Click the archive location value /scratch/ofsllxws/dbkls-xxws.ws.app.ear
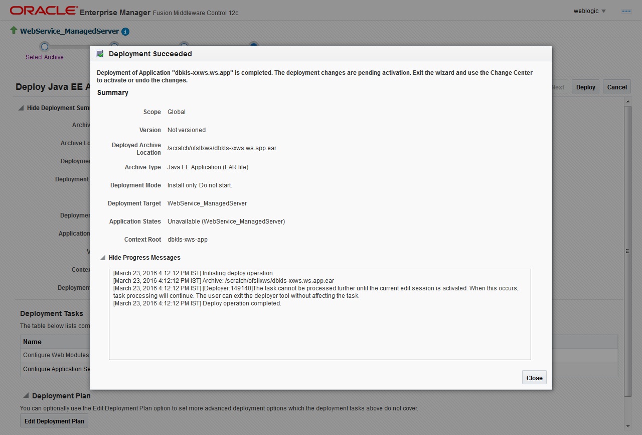 point(222,148)
